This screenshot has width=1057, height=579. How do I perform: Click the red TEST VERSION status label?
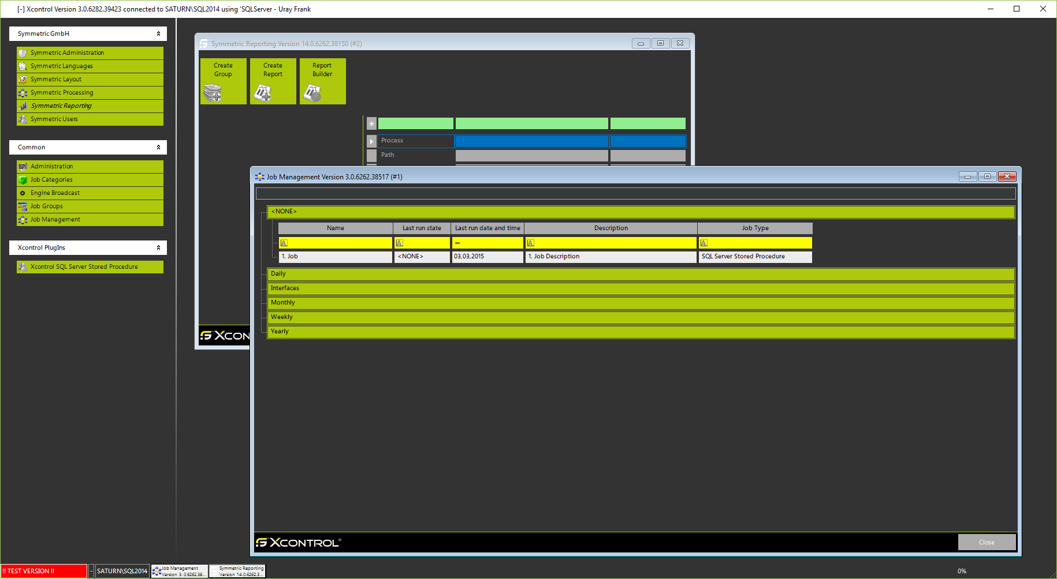[44, 571]
